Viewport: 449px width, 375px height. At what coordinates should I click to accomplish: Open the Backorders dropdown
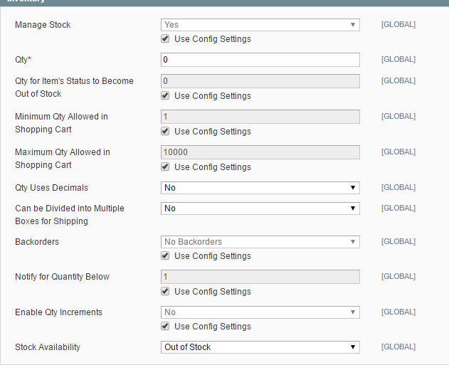[x=260, y=242]
